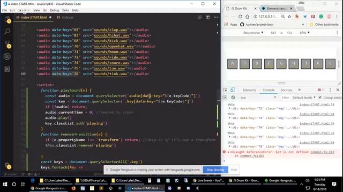Viewport: 343px width, 192px height.
Task: Open the Chrome menu three-dot icon
Action: 337,17
